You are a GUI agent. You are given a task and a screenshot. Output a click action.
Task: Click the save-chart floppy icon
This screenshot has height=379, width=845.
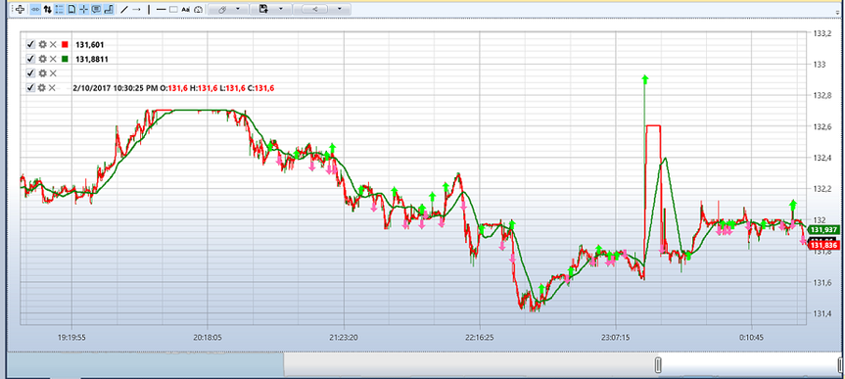pos(263,9)
